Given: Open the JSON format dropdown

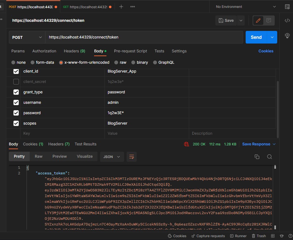Looking at the screenshot, I should pyautogui.click(x=112, y=156).
